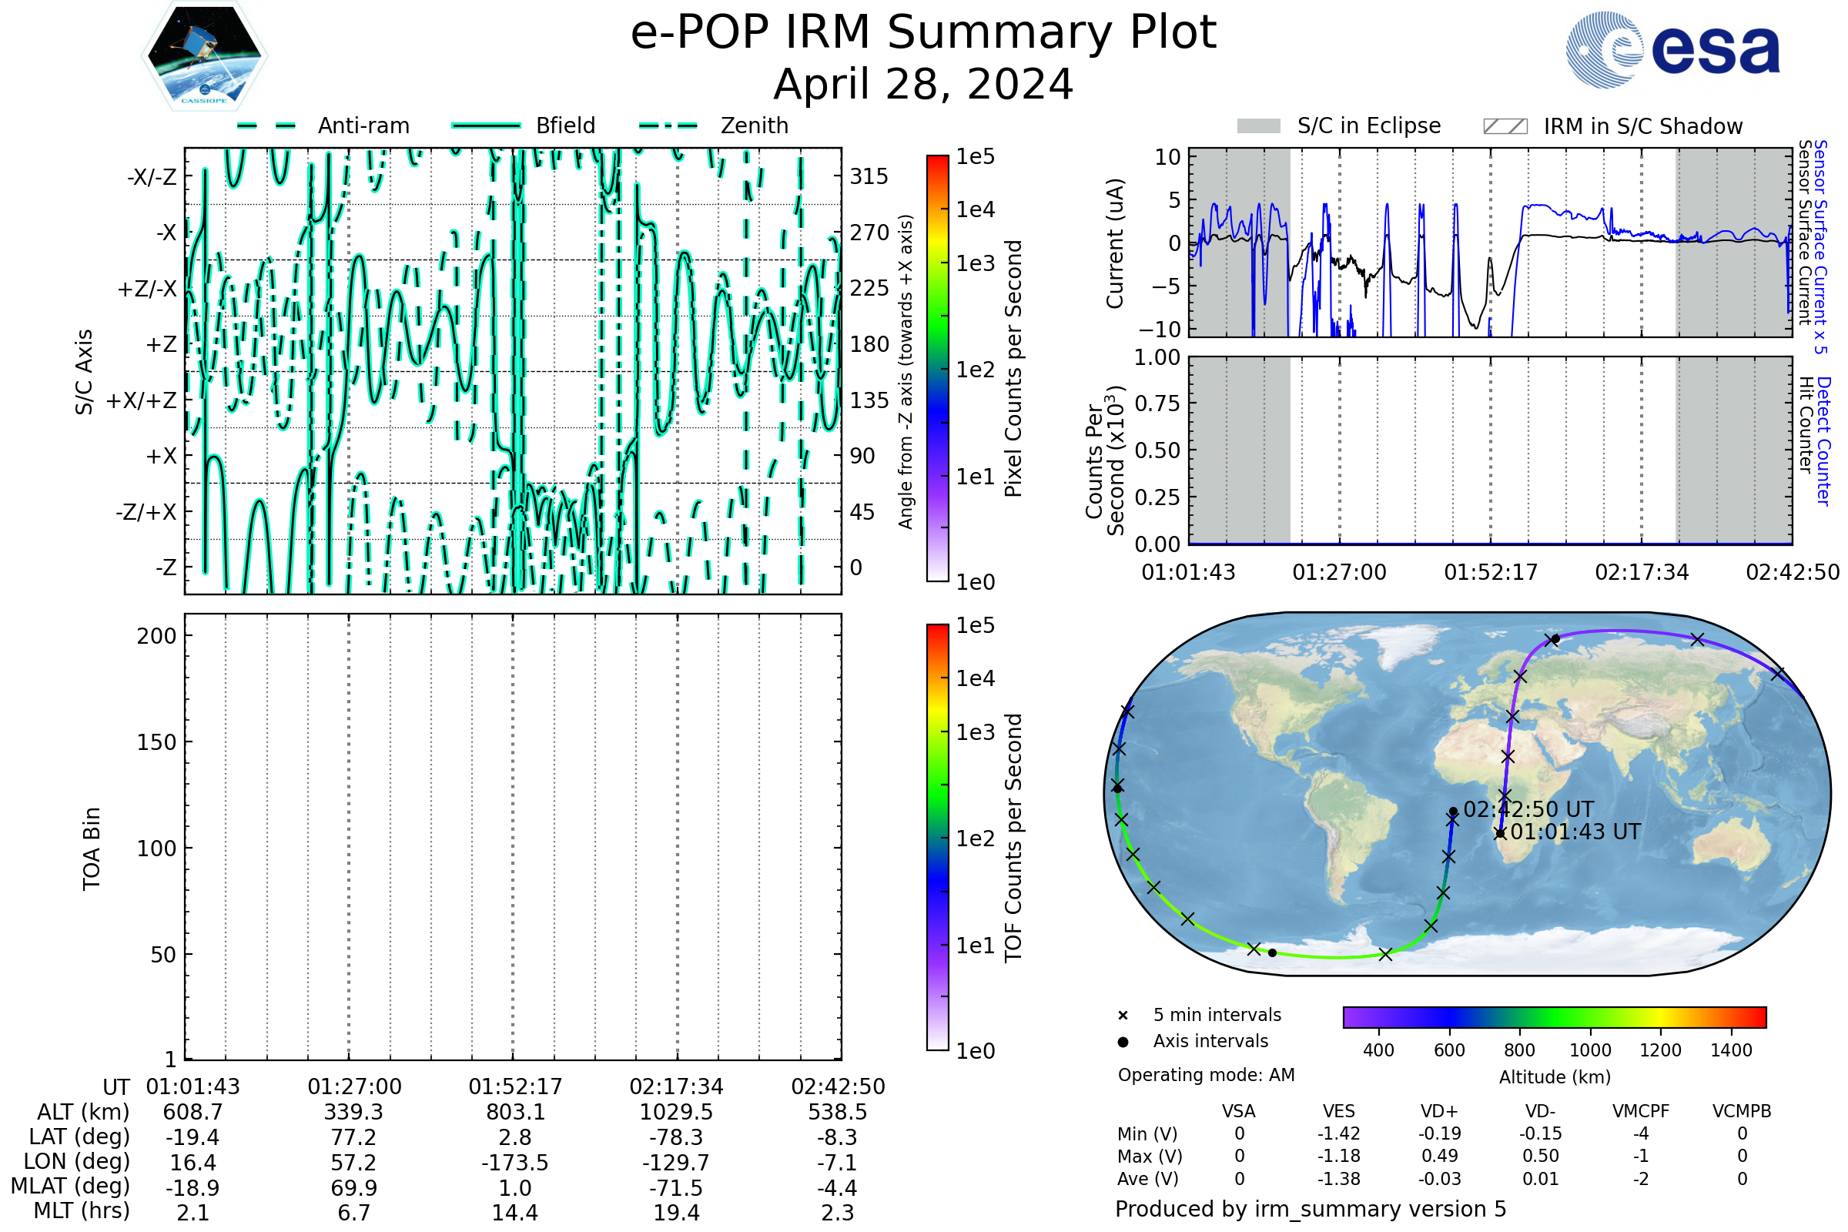Click the ESA logo

[1672, 50]
